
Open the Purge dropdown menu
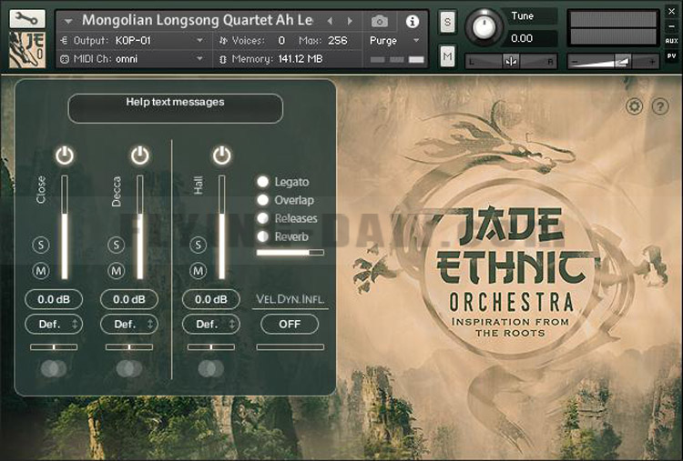click(x=394, y=40)
